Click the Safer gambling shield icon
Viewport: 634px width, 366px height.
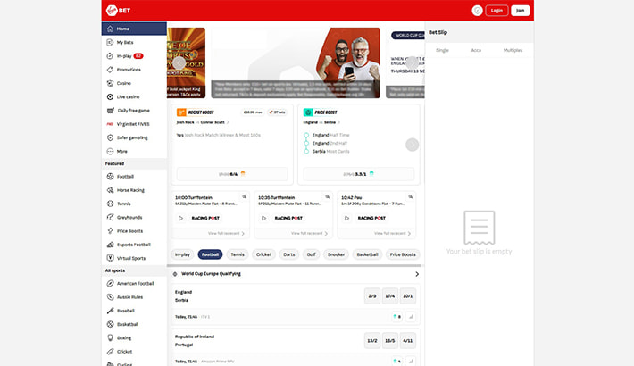(x=110, y=137)
